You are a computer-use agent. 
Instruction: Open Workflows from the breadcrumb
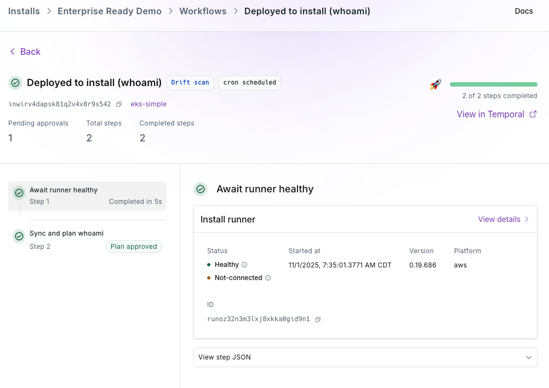pos(203,11)
